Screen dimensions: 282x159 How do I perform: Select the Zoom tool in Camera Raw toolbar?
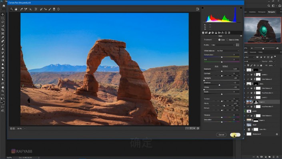[12, 9]
